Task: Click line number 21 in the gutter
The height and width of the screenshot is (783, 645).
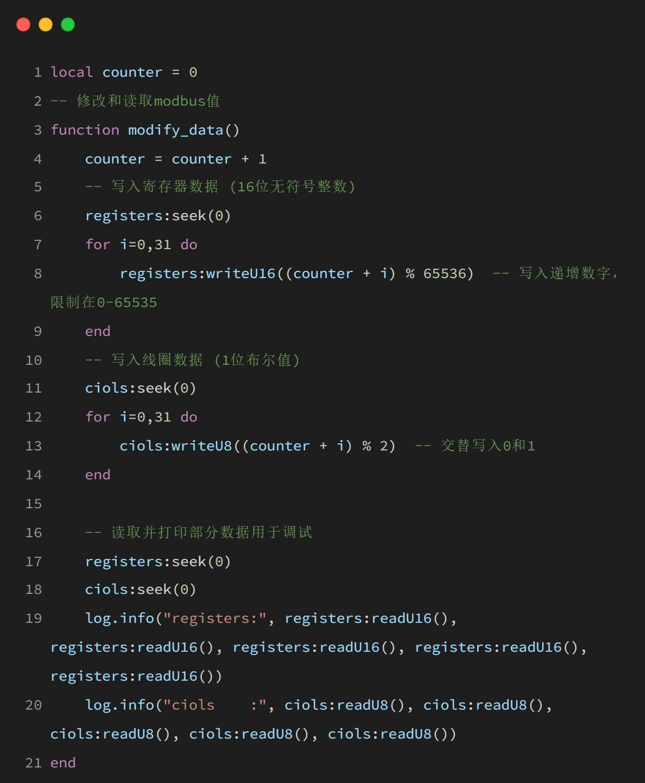Action: click(x=33, y=763)
